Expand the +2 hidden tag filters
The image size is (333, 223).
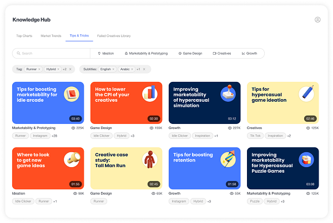point(64,69)
